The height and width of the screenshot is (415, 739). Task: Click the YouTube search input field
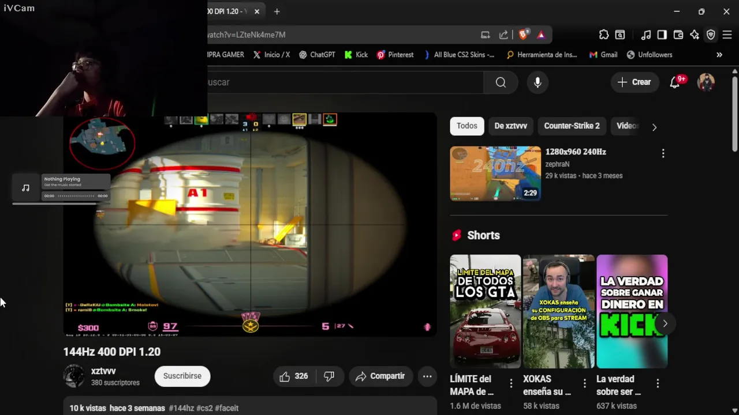[345, 82]
